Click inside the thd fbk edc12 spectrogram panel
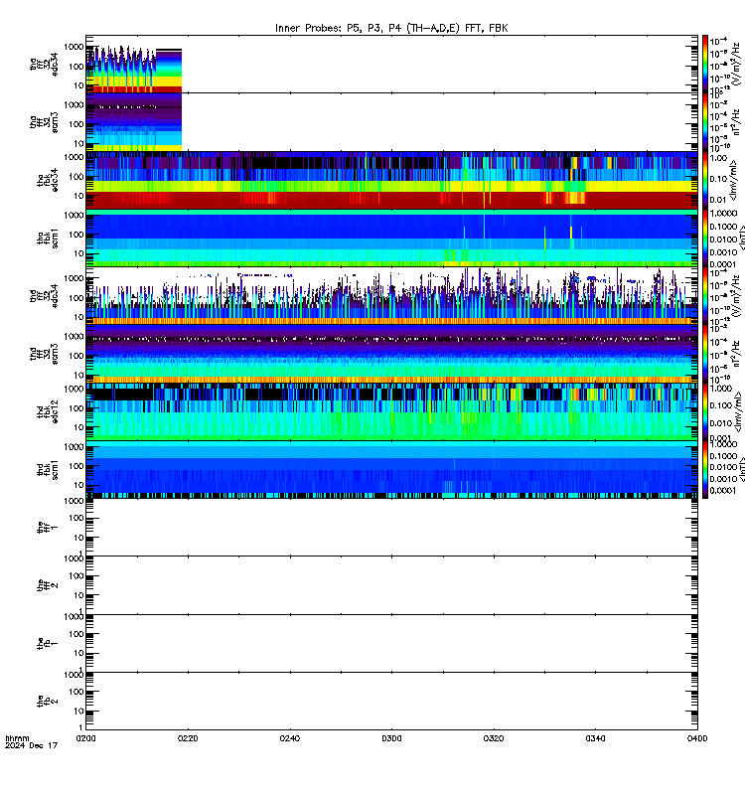This screenshot has height=795, width=745. (x=391, y=411)
